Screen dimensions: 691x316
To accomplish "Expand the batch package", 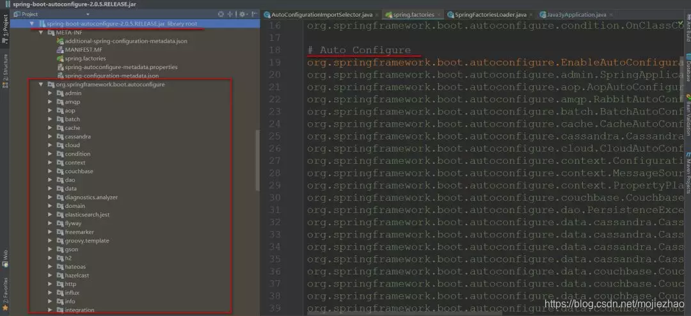I will [50, 119].
